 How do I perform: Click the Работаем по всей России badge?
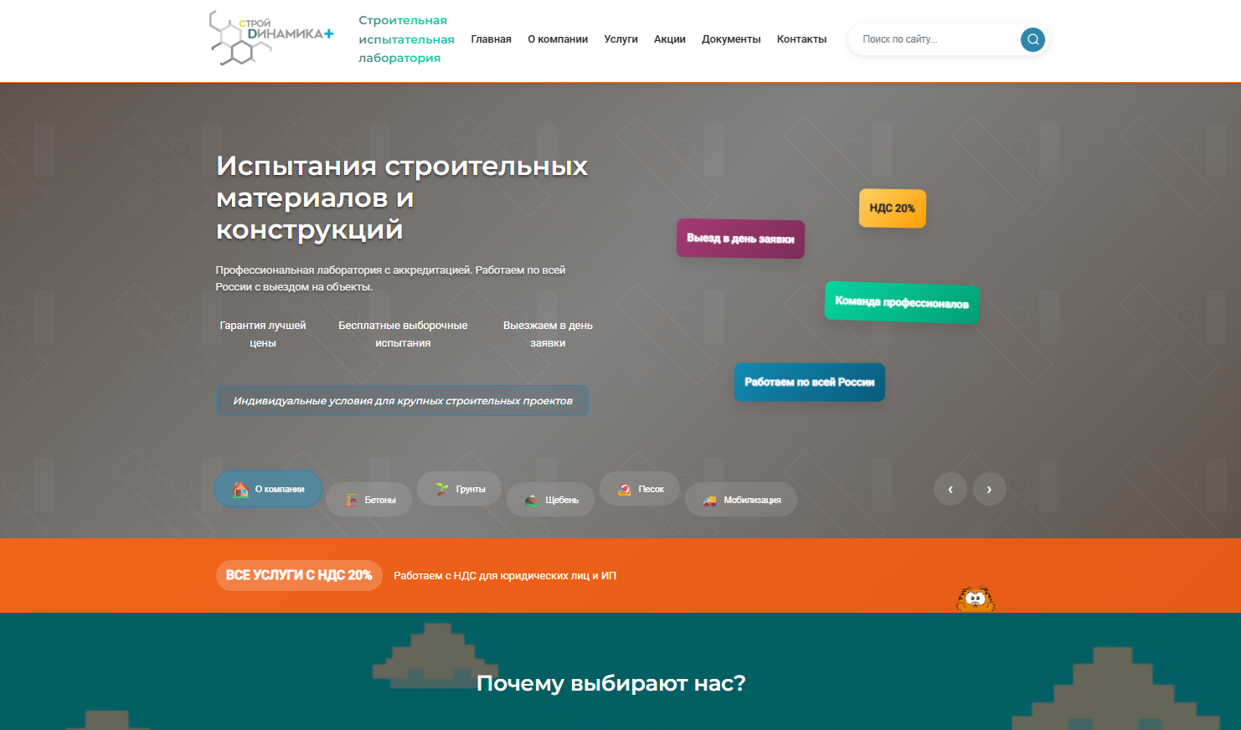tap(809, 382)
